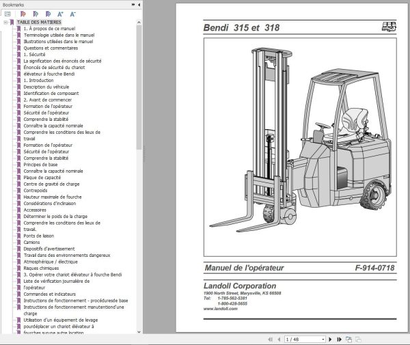410x345 pixels.
Task: Open 'Considérations d'inclinaison' bookmark
Action: 50,204
